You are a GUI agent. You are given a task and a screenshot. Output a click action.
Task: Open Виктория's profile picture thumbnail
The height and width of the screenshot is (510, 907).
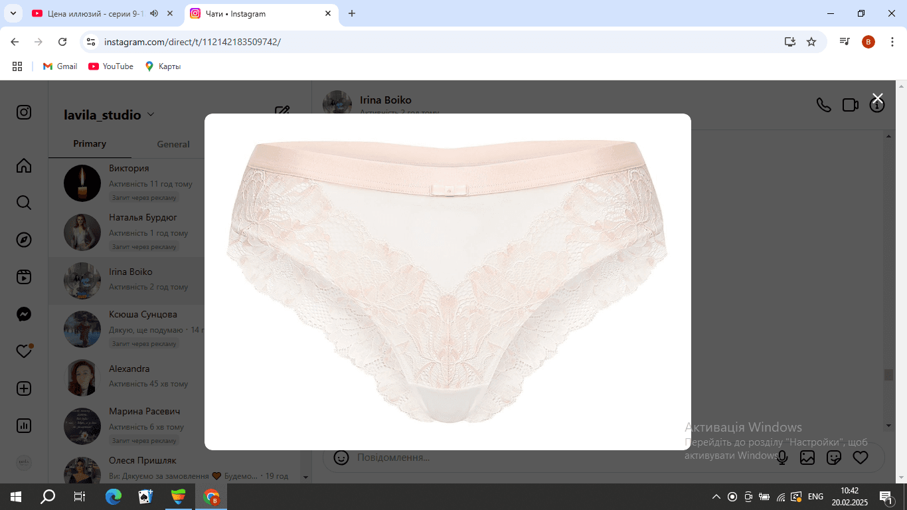pos(82,183)
